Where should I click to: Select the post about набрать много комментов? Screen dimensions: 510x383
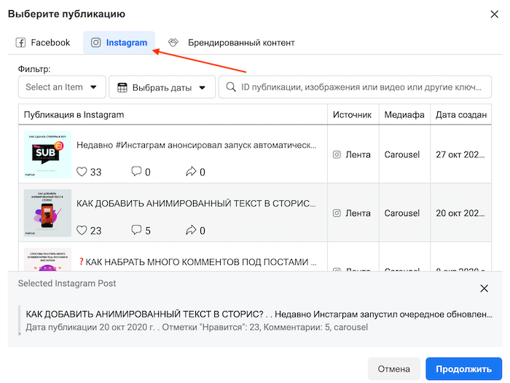pos(197,261)
